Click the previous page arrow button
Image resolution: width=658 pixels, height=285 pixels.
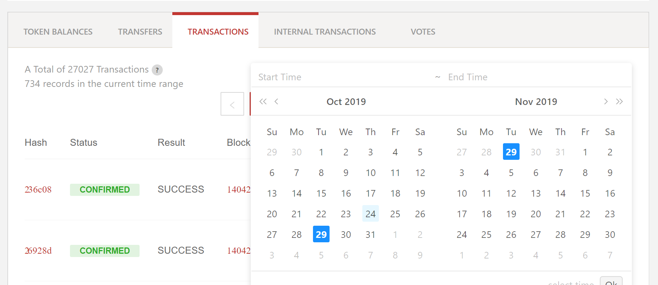pos(232,104)
